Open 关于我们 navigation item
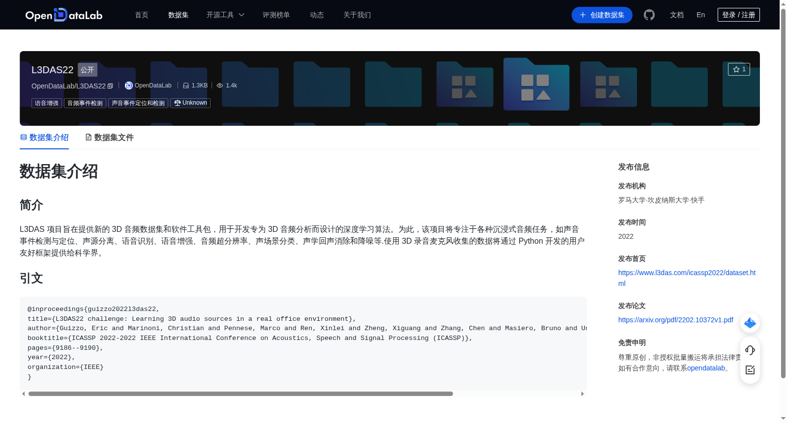 [357, 15]
